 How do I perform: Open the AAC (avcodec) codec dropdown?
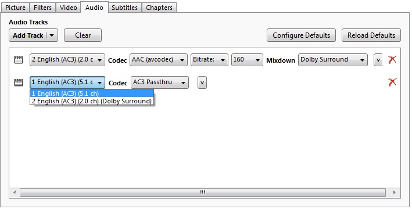(x=159, y=60)
